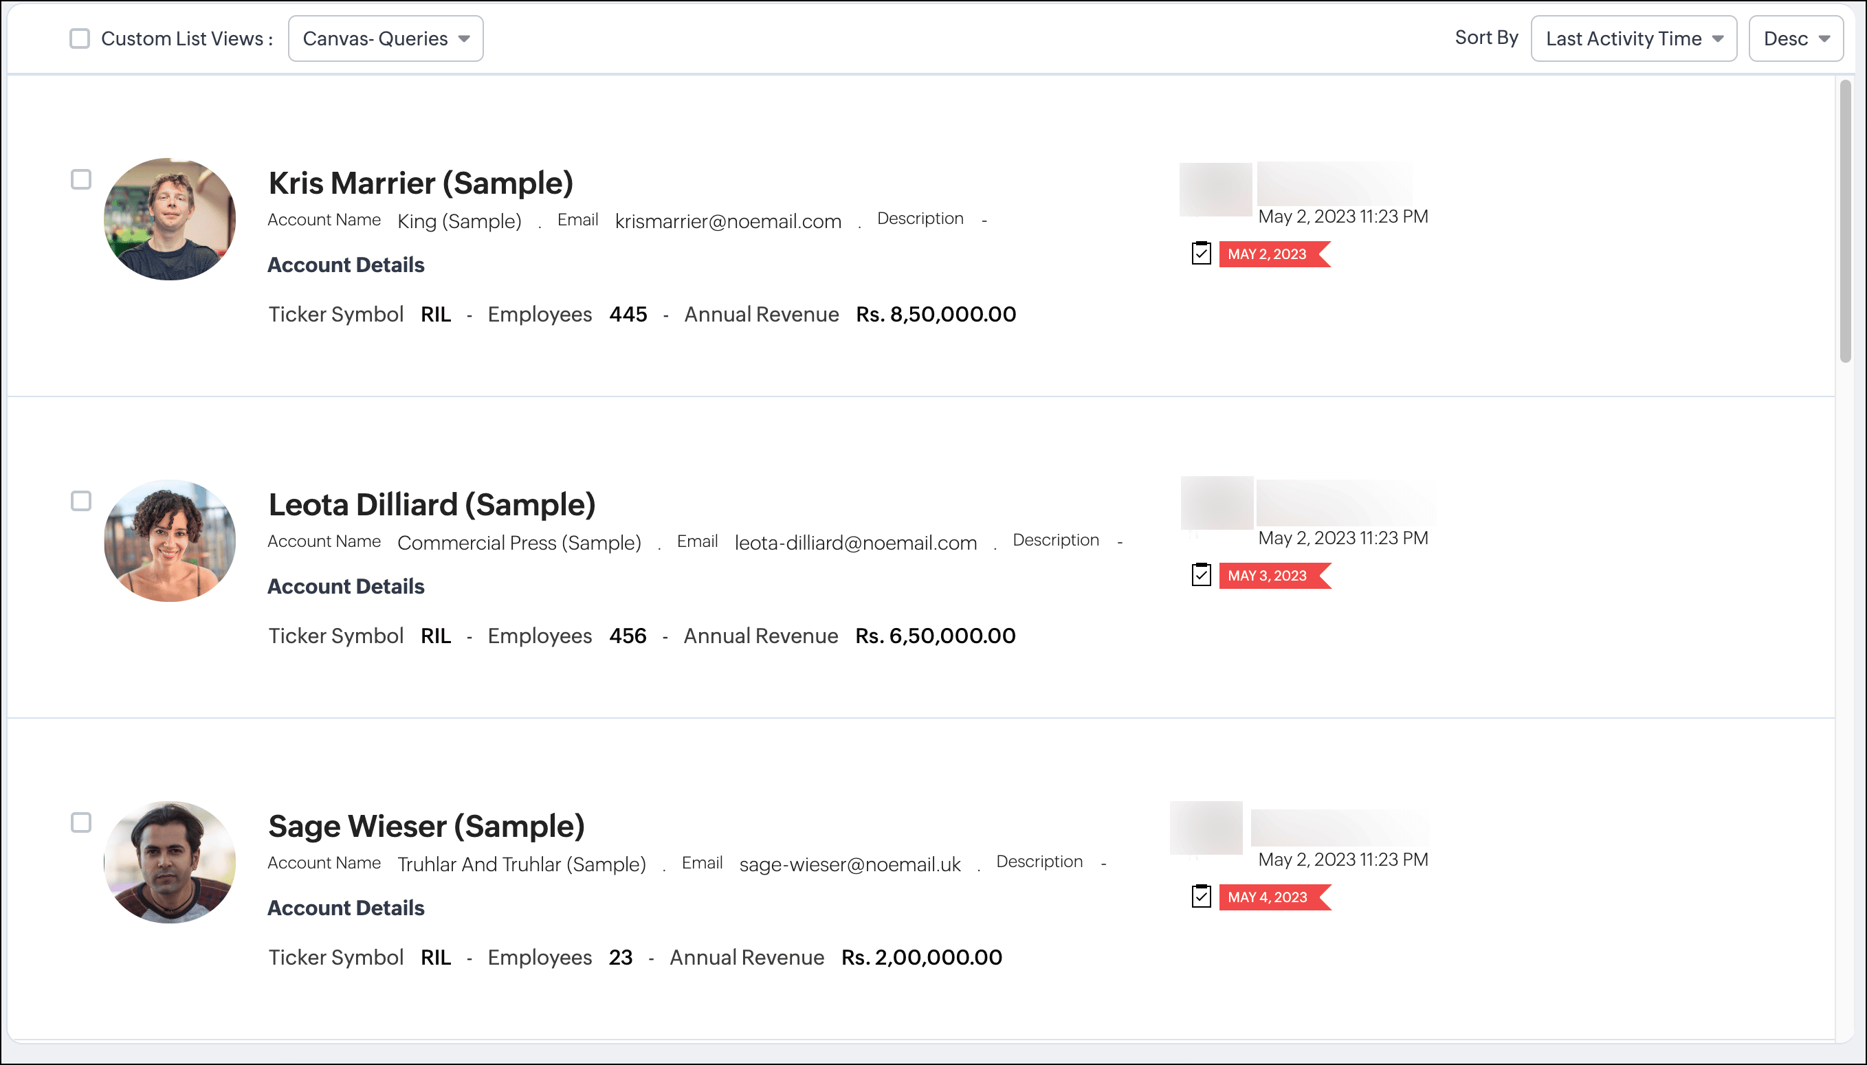Click the task icon beside MAY 3, 2023
This screenshot has width=1867, height=1065.
point(1202,576)
